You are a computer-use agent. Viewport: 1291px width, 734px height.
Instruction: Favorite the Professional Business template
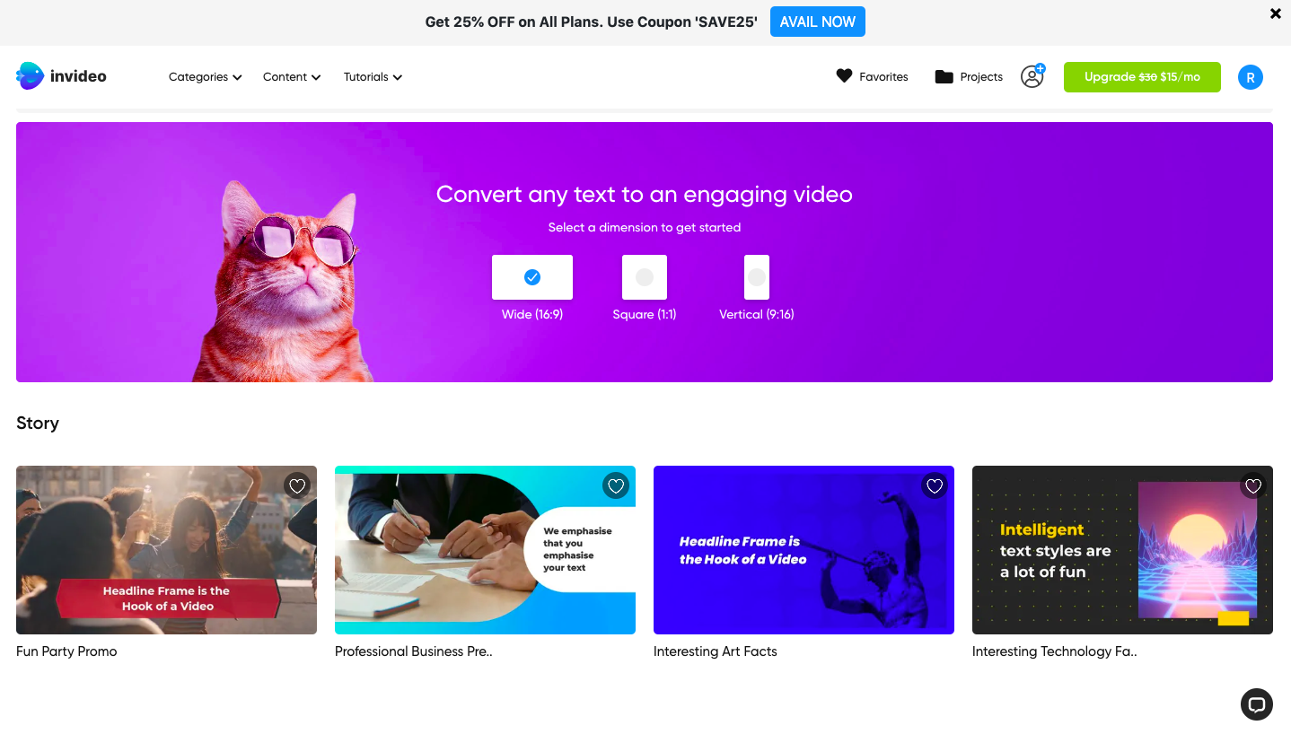pyautogui.click(x=616, y=485)
